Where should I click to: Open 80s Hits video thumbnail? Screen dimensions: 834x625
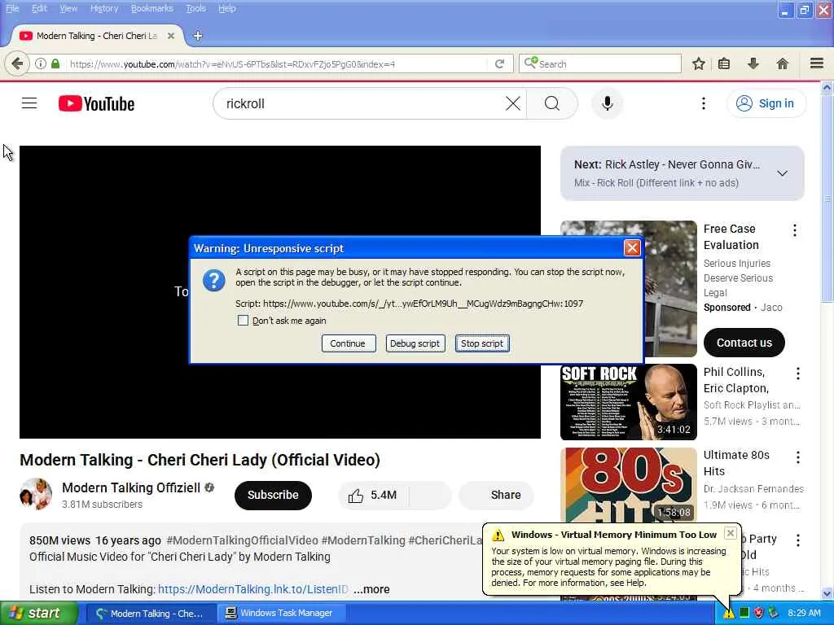pos(629,485)
